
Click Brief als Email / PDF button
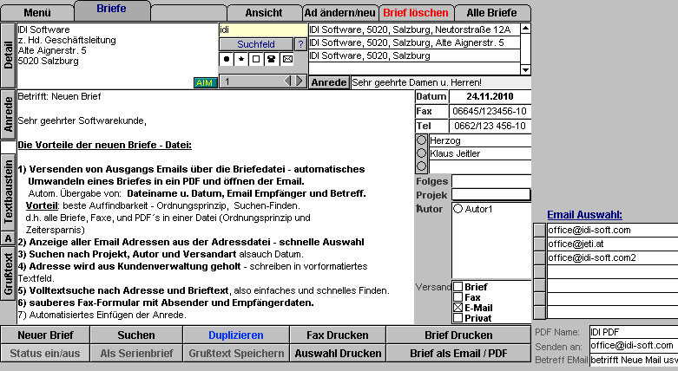tap(458, 354)
